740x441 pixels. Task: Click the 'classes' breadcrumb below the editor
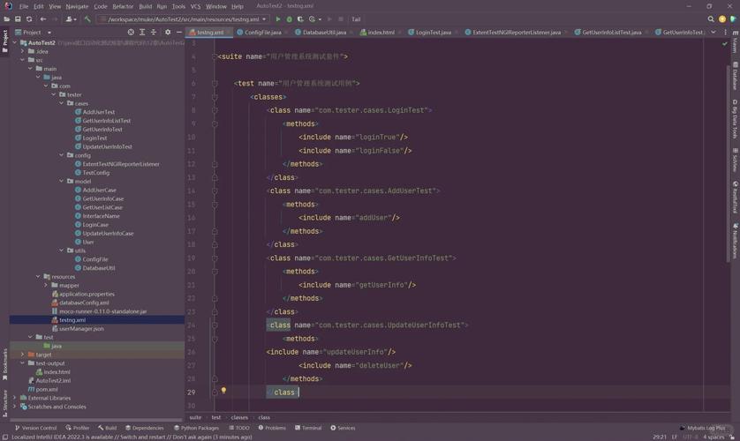click(239, 417)
